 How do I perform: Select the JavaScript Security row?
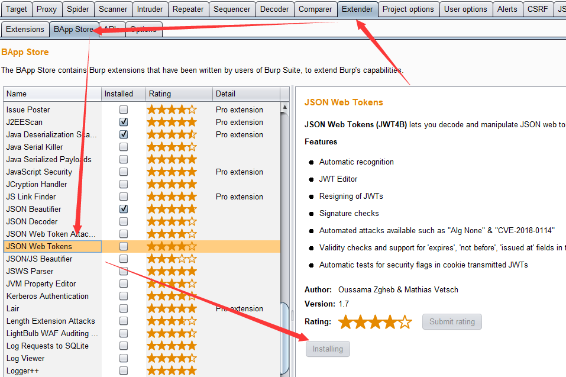tap(142, 172)
